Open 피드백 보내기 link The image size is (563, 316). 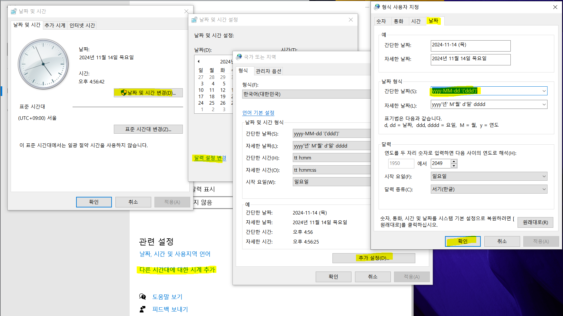pos(170,309)
